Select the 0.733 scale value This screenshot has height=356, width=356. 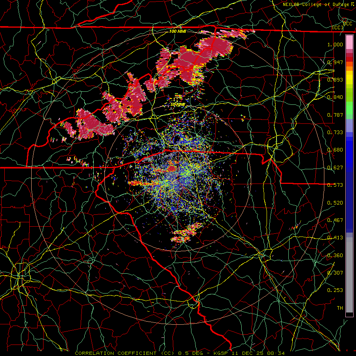click(x=335, y=133)
